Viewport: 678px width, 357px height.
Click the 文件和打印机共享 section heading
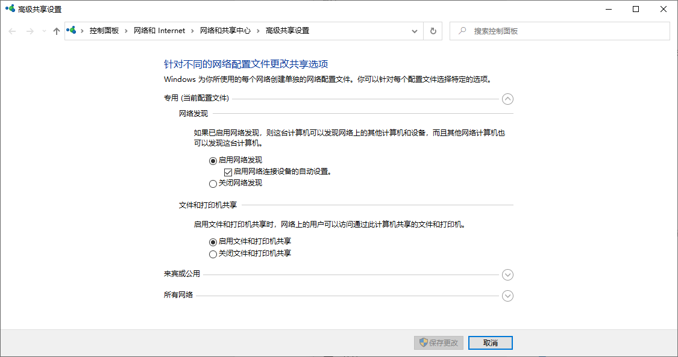[207, 205]
